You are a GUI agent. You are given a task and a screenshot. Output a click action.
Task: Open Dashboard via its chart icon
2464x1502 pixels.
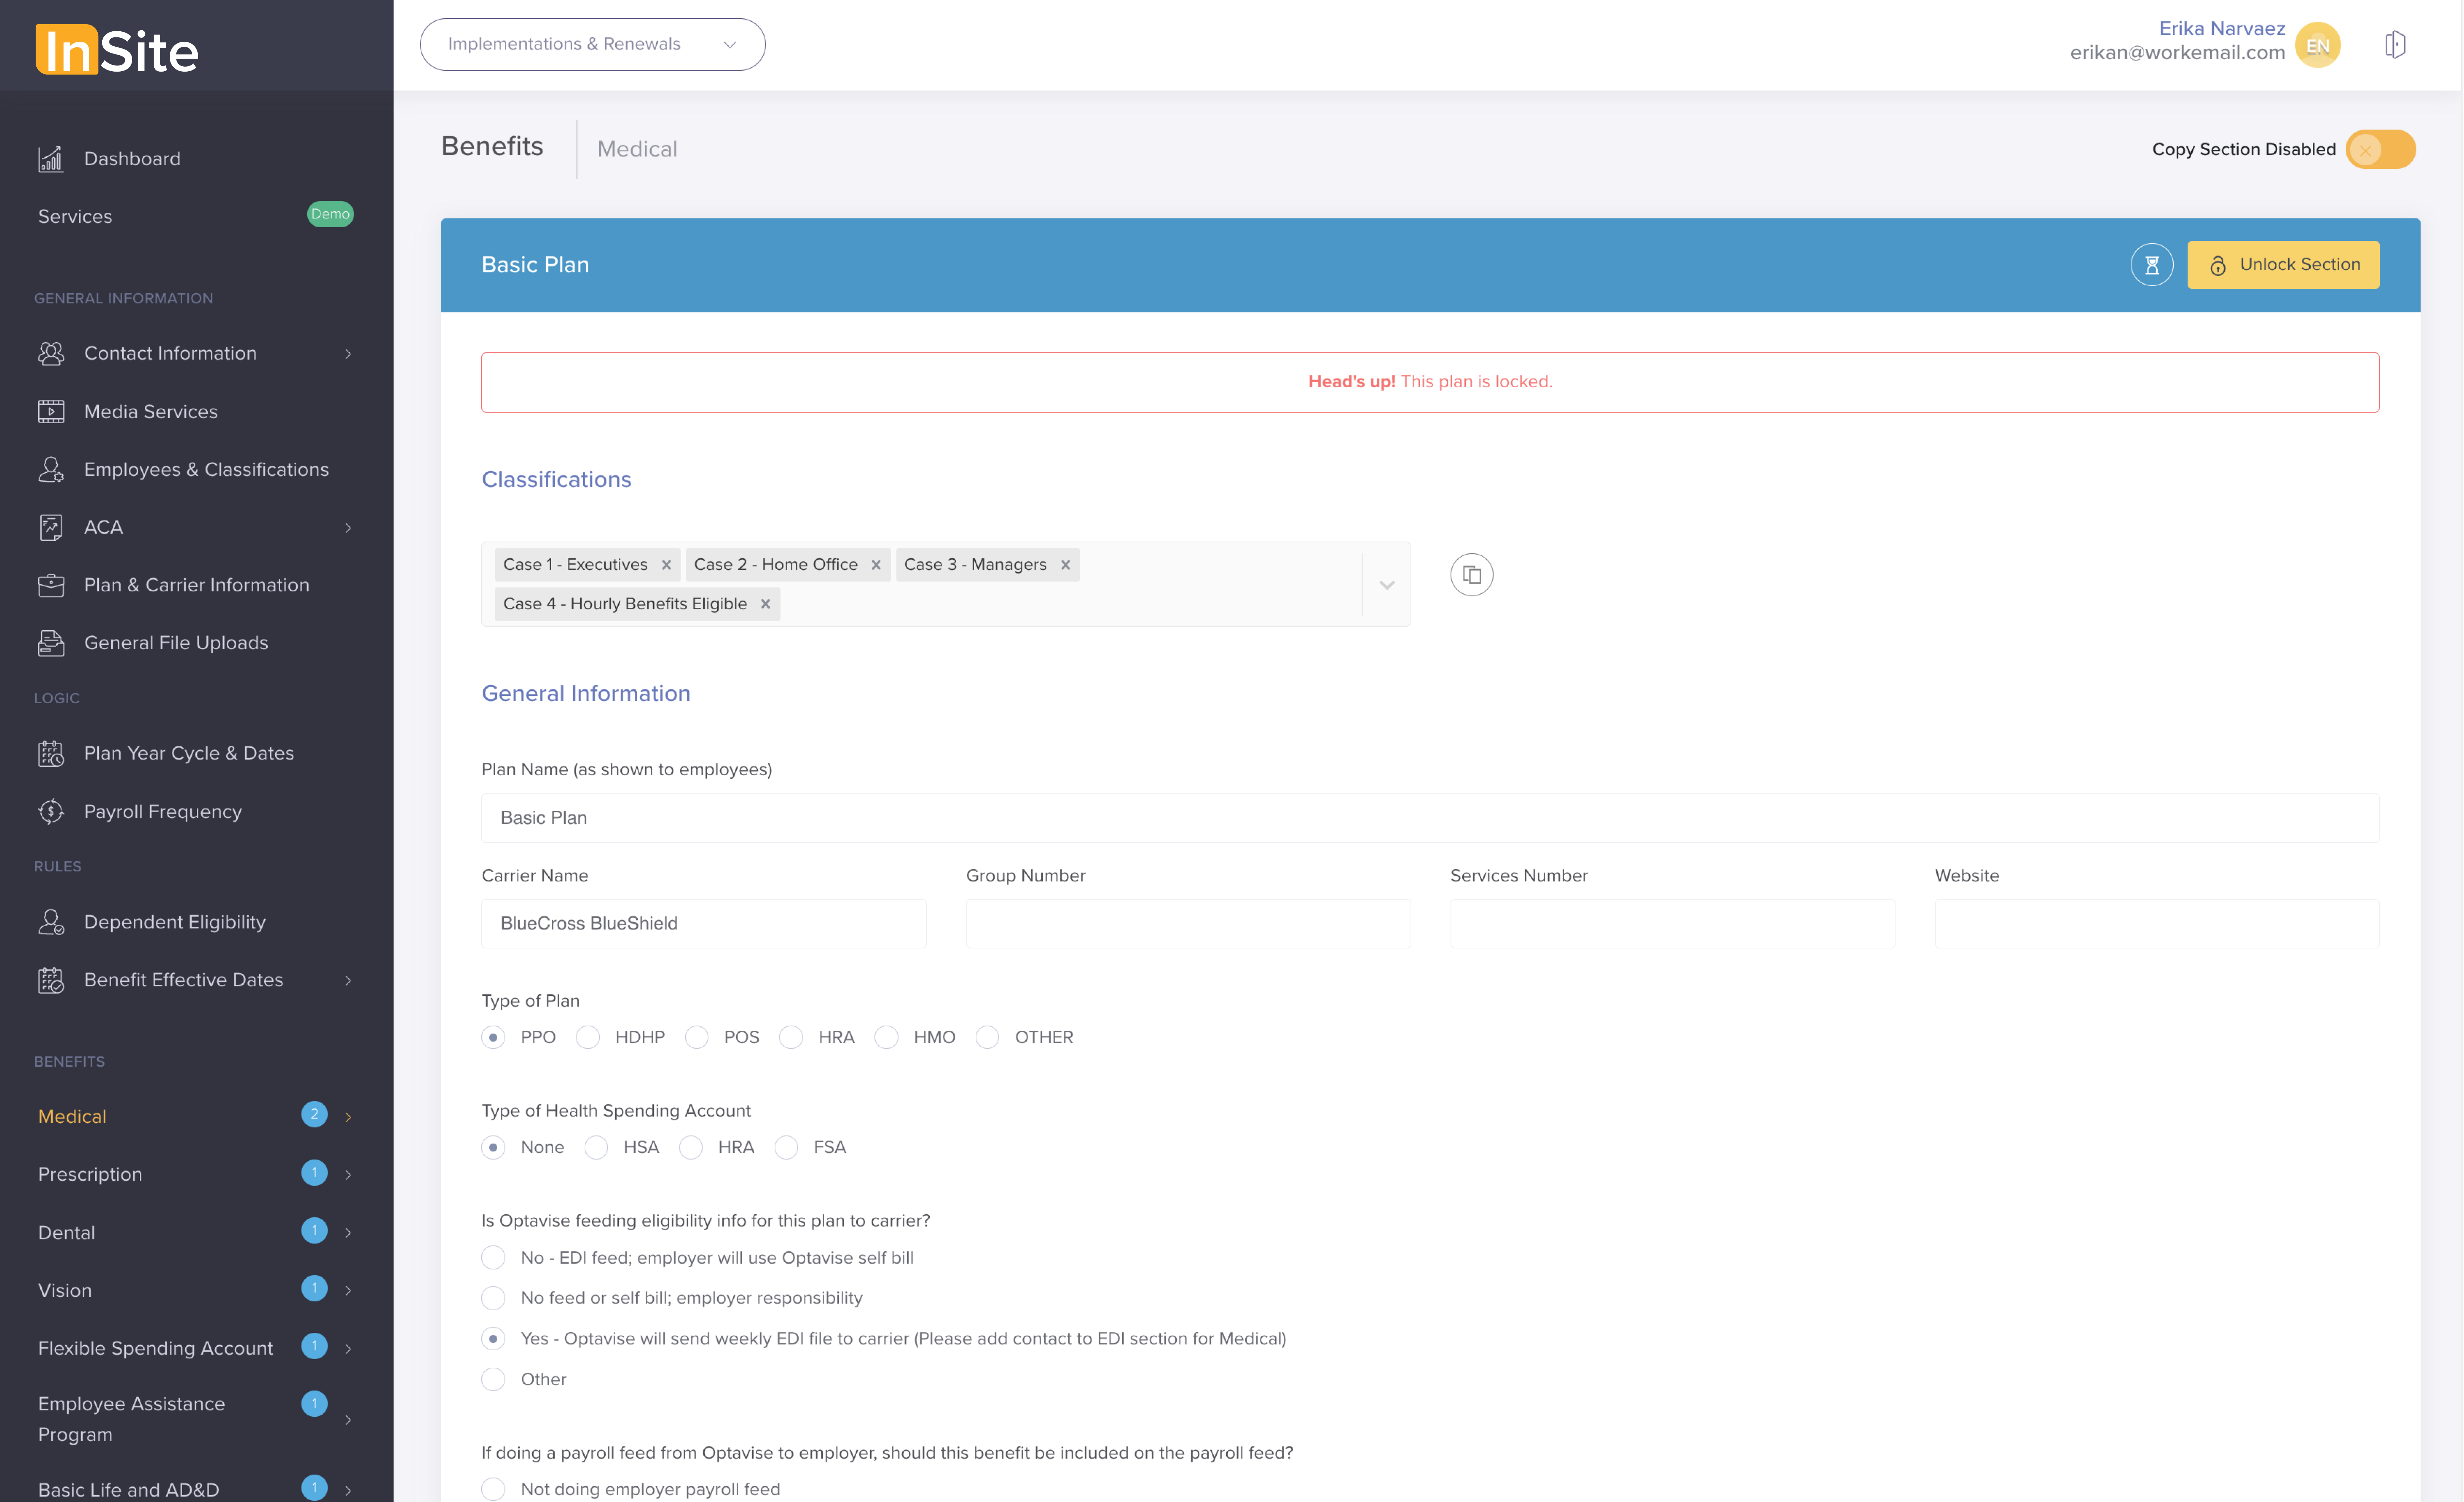pyautogui.click(x=51, y=159)
